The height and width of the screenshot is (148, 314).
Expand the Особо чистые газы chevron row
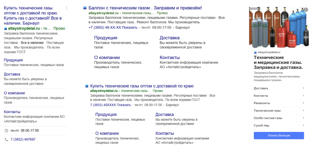point(303,118)
